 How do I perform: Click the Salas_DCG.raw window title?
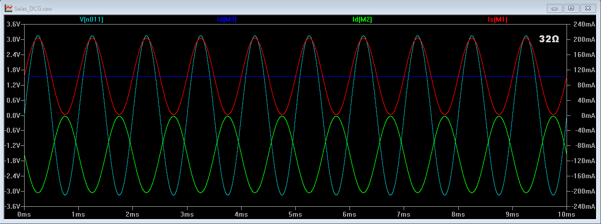tap(33, 9)
